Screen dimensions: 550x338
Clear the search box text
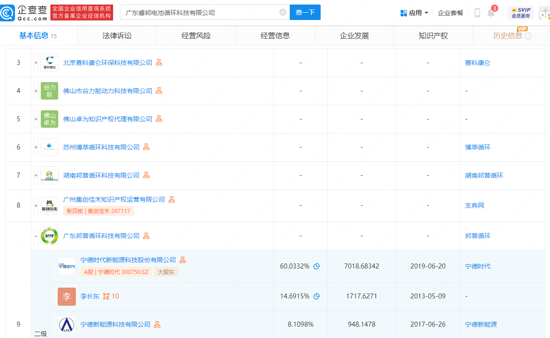(x=283, y=12)
